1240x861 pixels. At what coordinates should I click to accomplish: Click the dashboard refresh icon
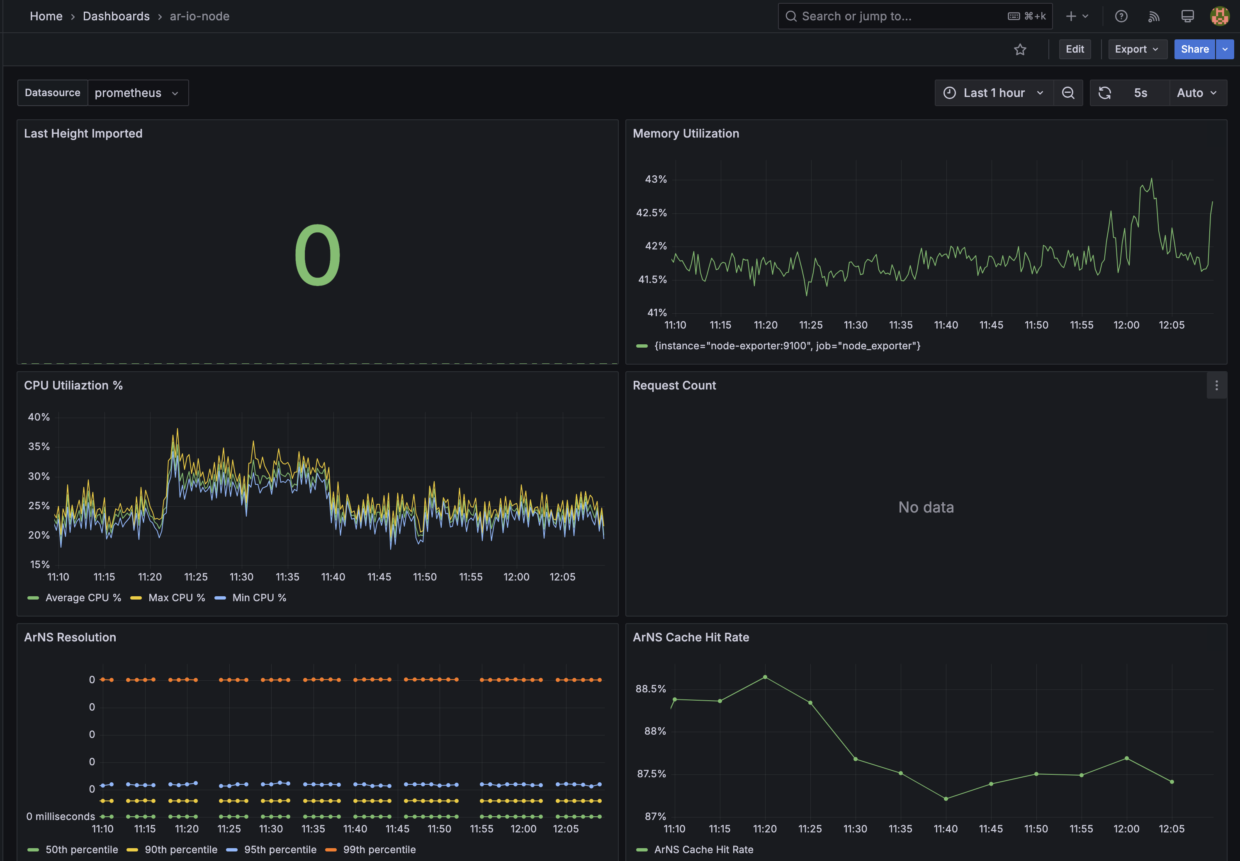click(x=1105, y=92)
